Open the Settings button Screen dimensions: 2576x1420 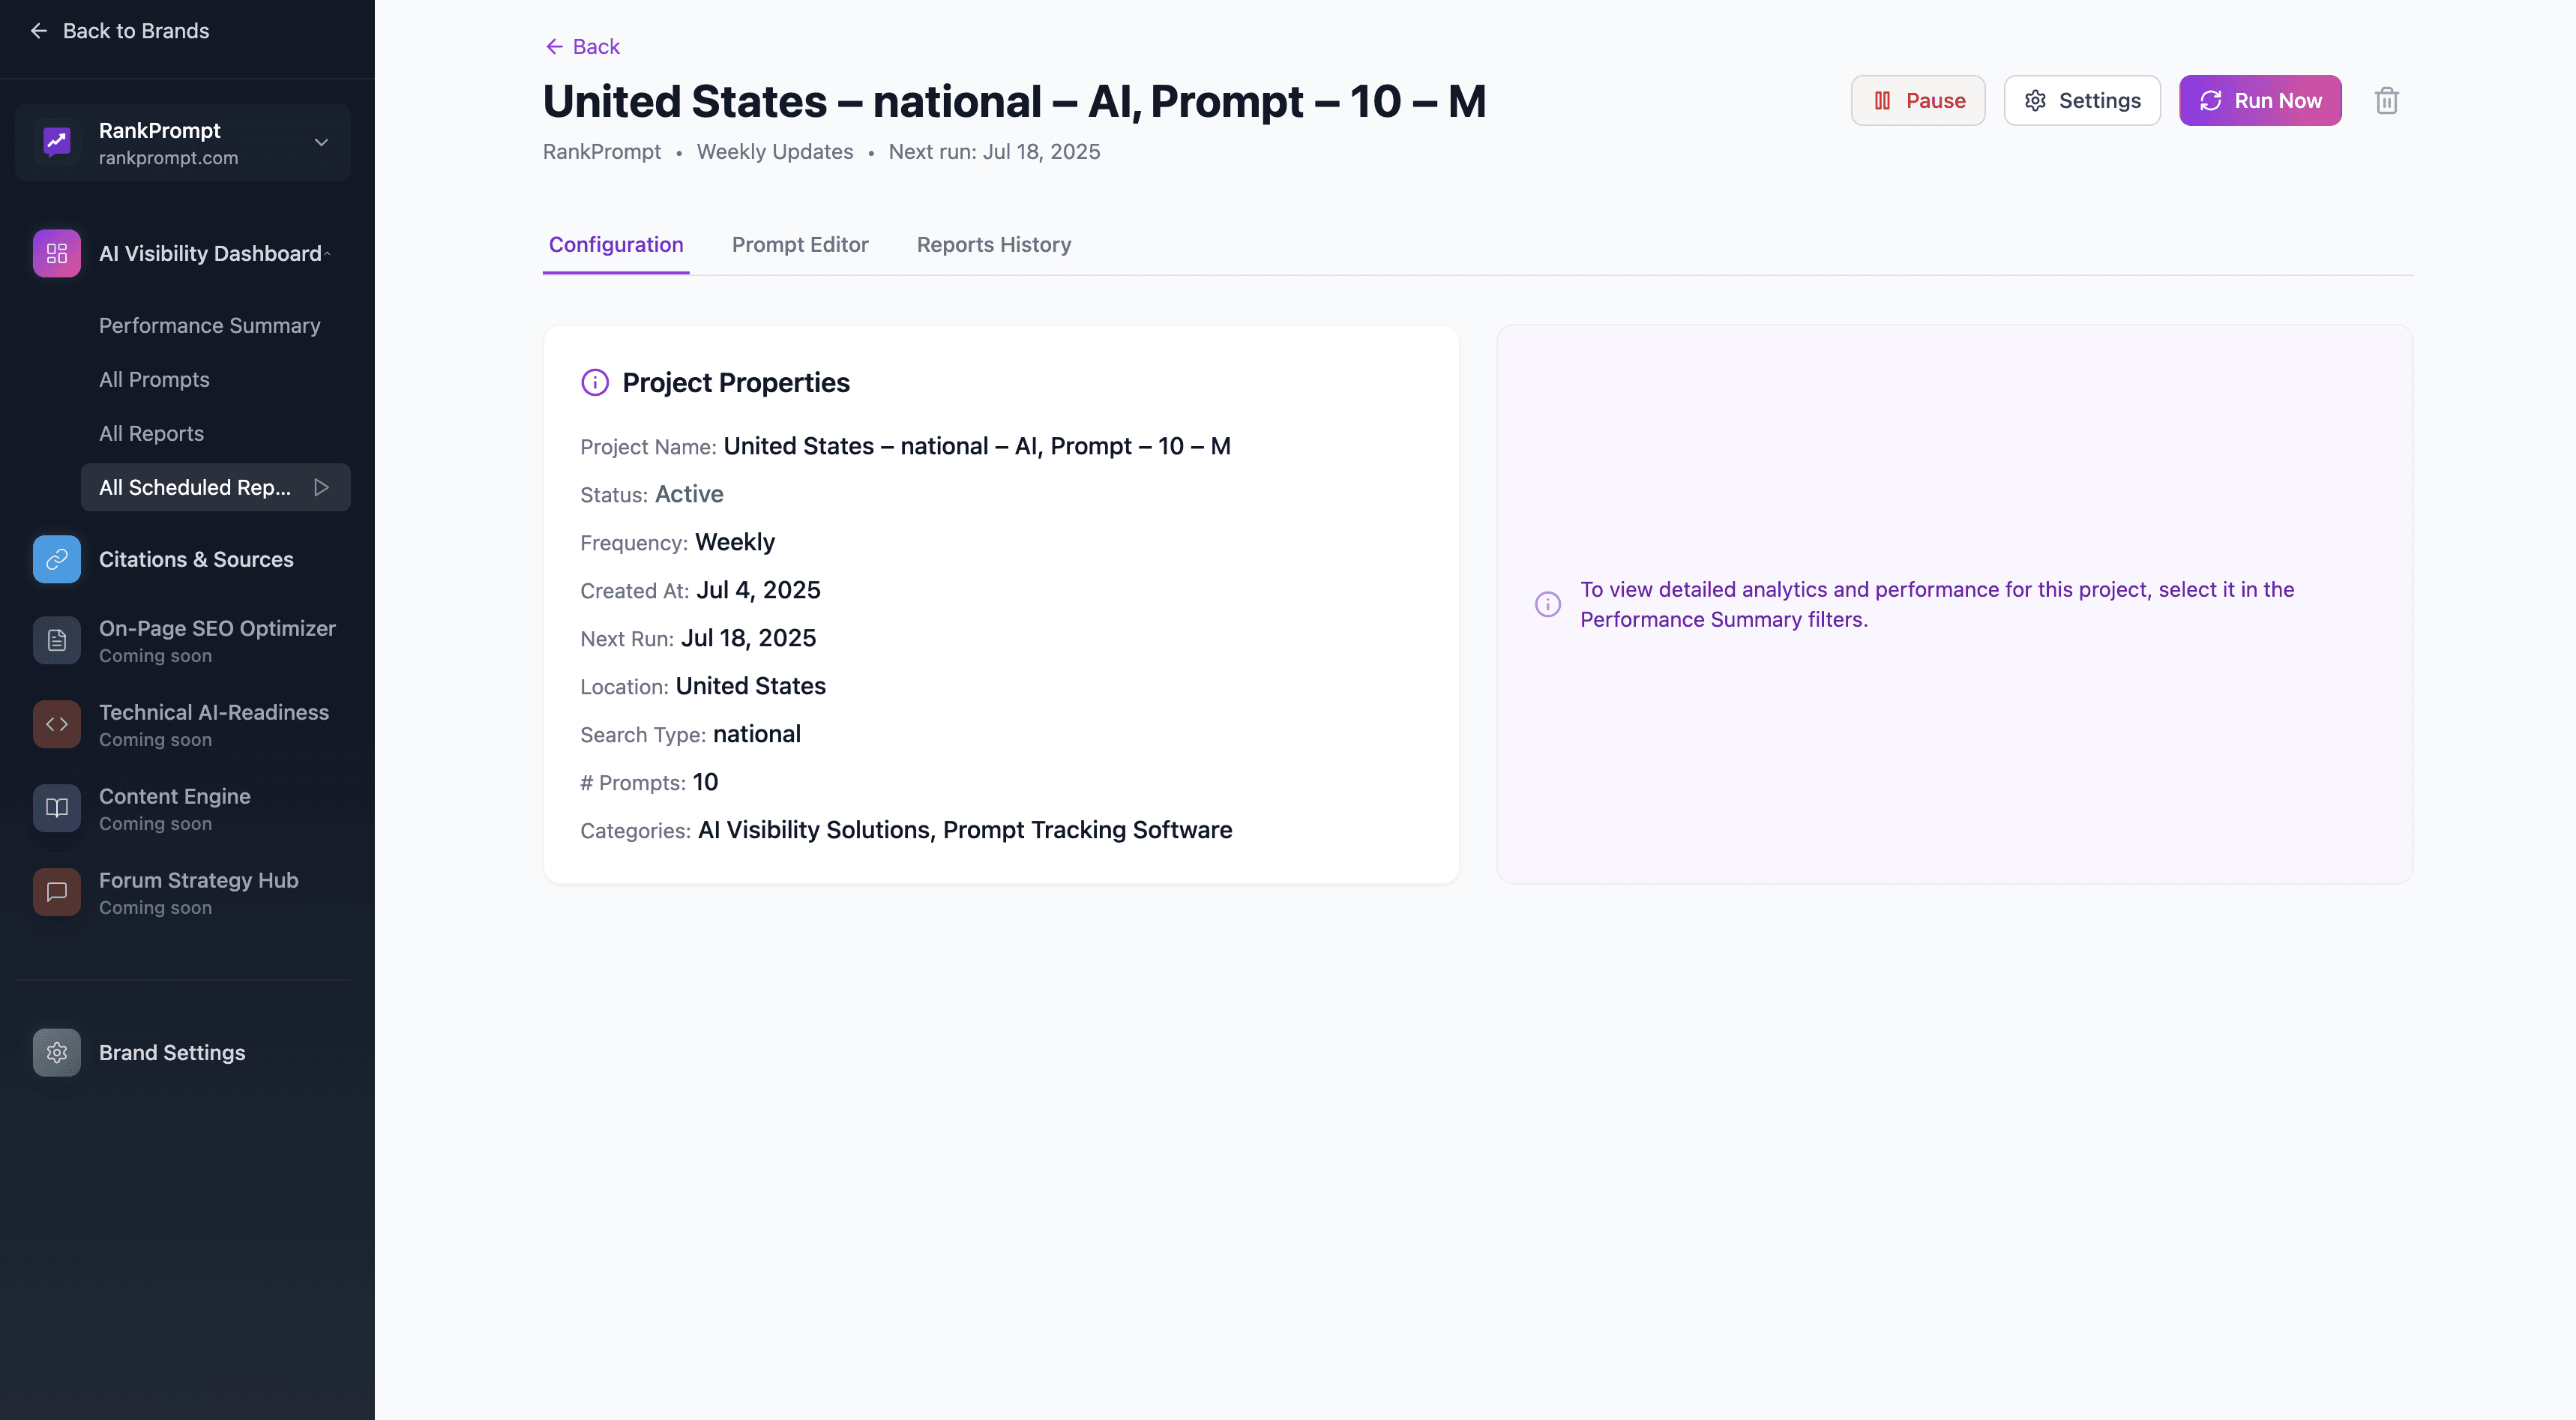tap(2081, 101)
